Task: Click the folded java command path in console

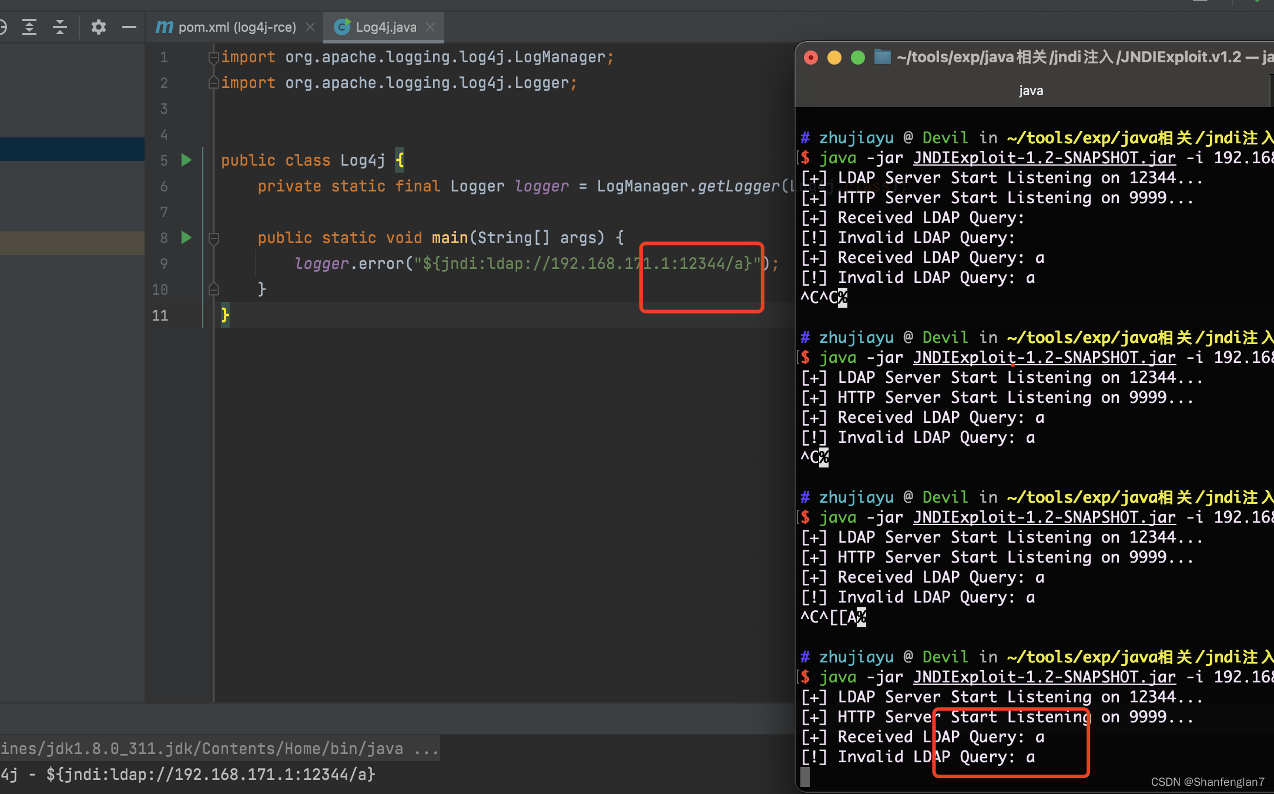Action: pos(220,749)
